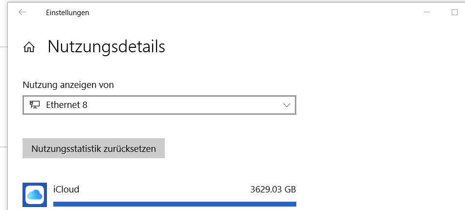Screen dimensions: 465x210
Task: Click the right end of the iCloud usage bar
Action: coord(292,204)
